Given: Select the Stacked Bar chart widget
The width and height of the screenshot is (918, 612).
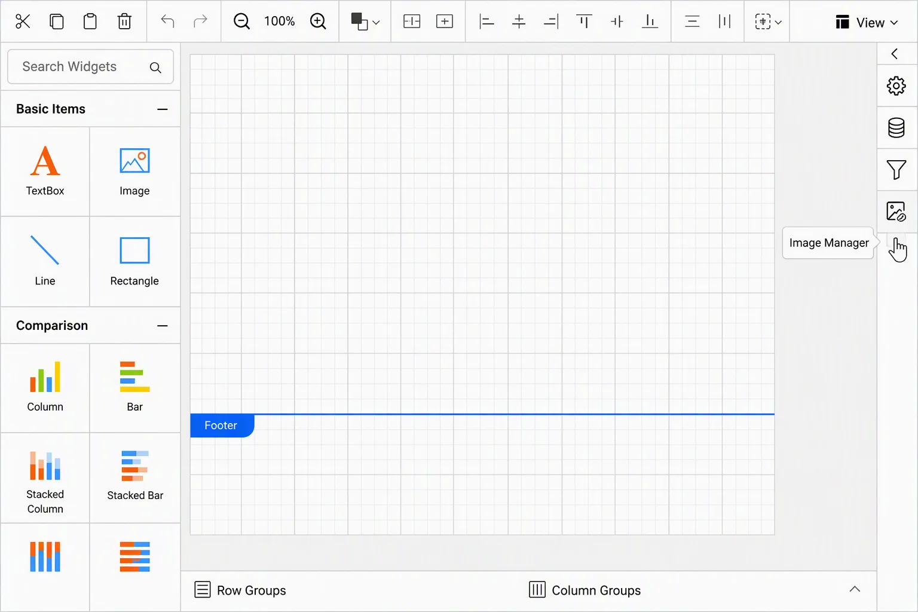Looking at the screenshot, I should click(x=134, y=478).
